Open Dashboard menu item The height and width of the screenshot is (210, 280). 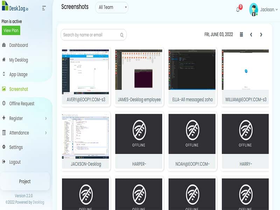tap(19, 45)
